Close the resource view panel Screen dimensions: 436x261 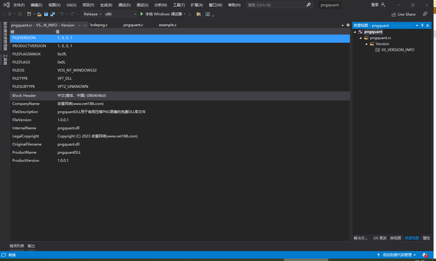428,26
